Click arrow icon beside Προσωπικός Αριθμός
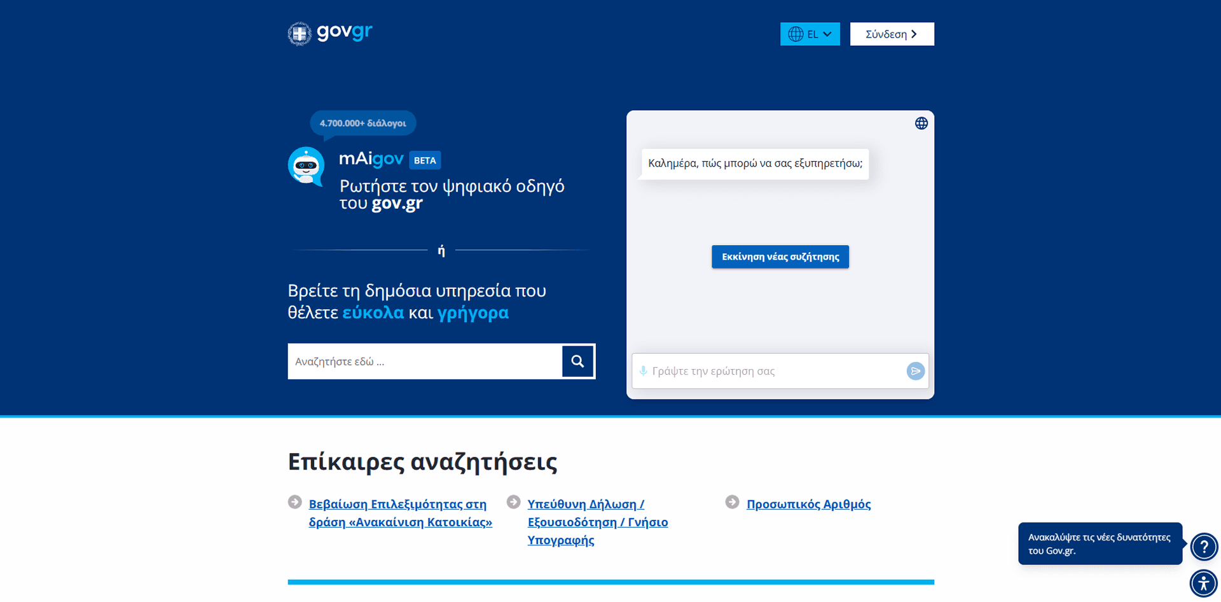This screenshot has width=1221, height=602. coord(733,502)
